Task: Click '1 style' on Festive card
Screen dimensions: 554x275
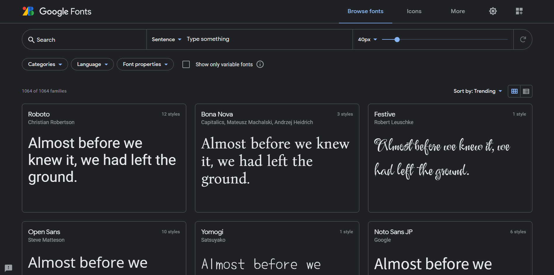Action: (519, 114)
